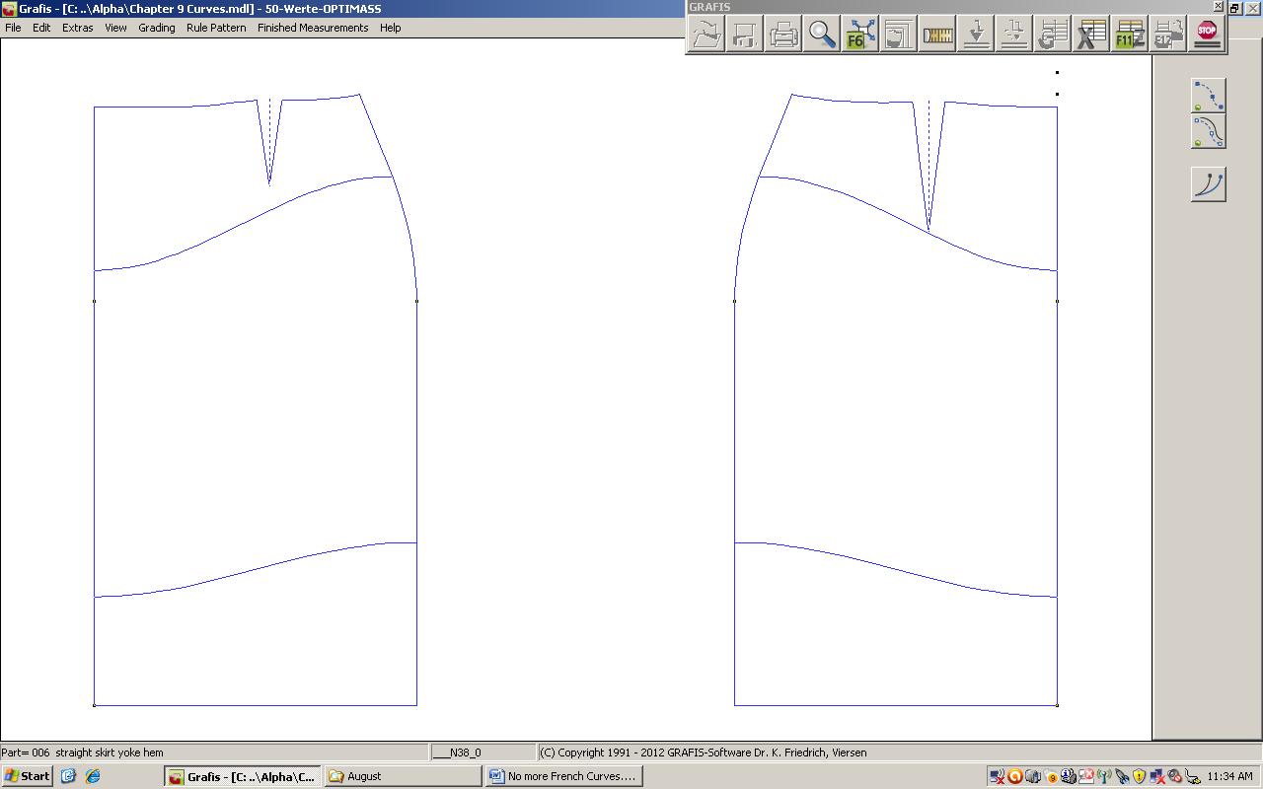Screen dimensions: 1263x789
Task: Open the View menu
Action: point(115,28)
